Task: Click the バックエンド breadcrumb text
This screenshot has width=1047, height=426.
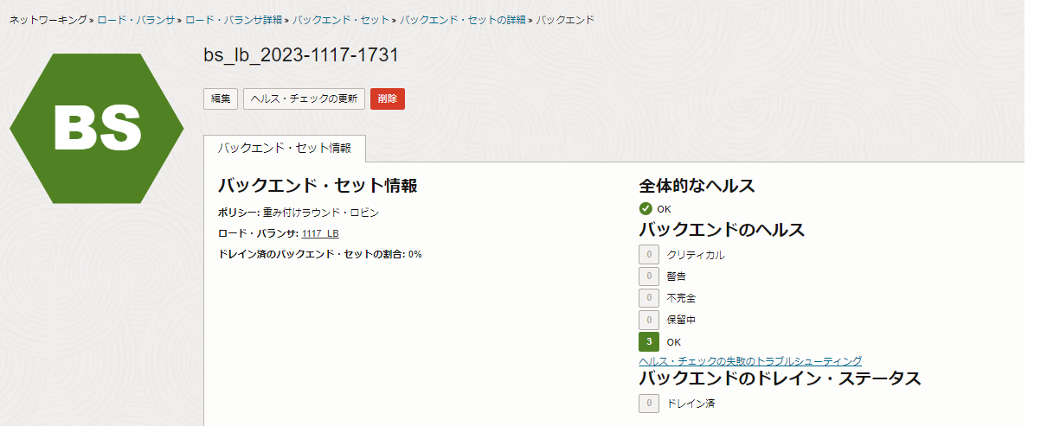Action: coord(565,19)
